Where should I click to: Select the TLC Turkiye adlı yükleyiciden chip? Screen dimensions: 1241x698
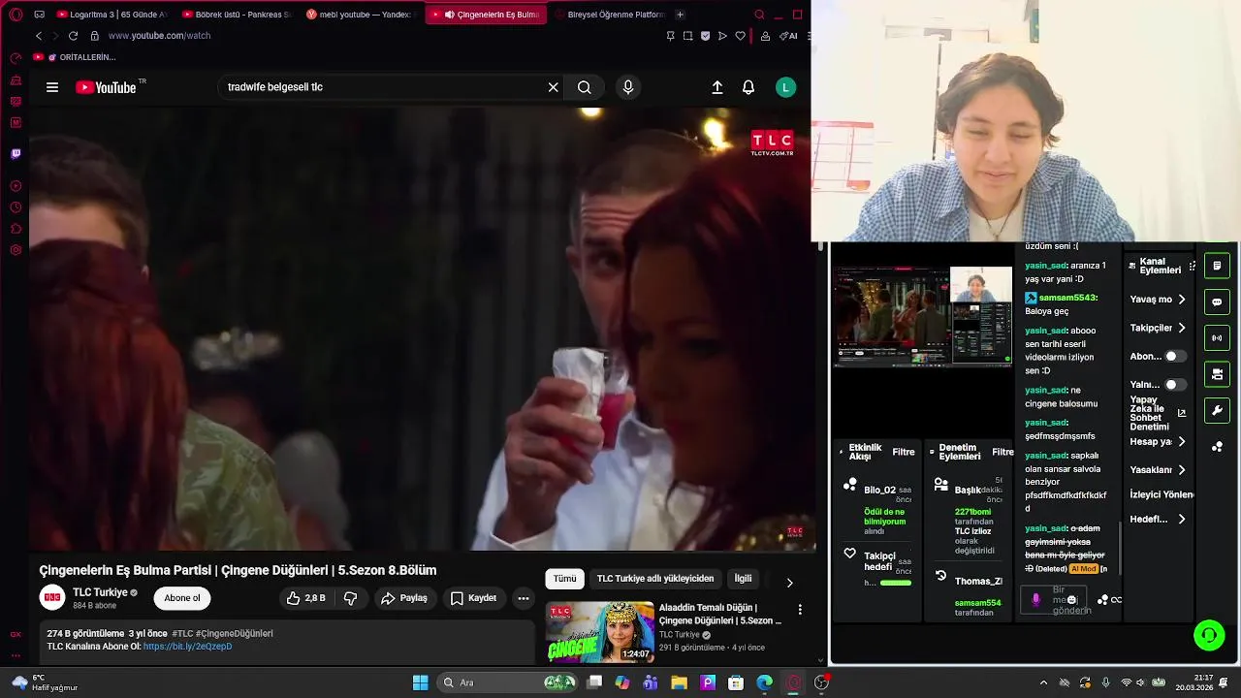655,579
